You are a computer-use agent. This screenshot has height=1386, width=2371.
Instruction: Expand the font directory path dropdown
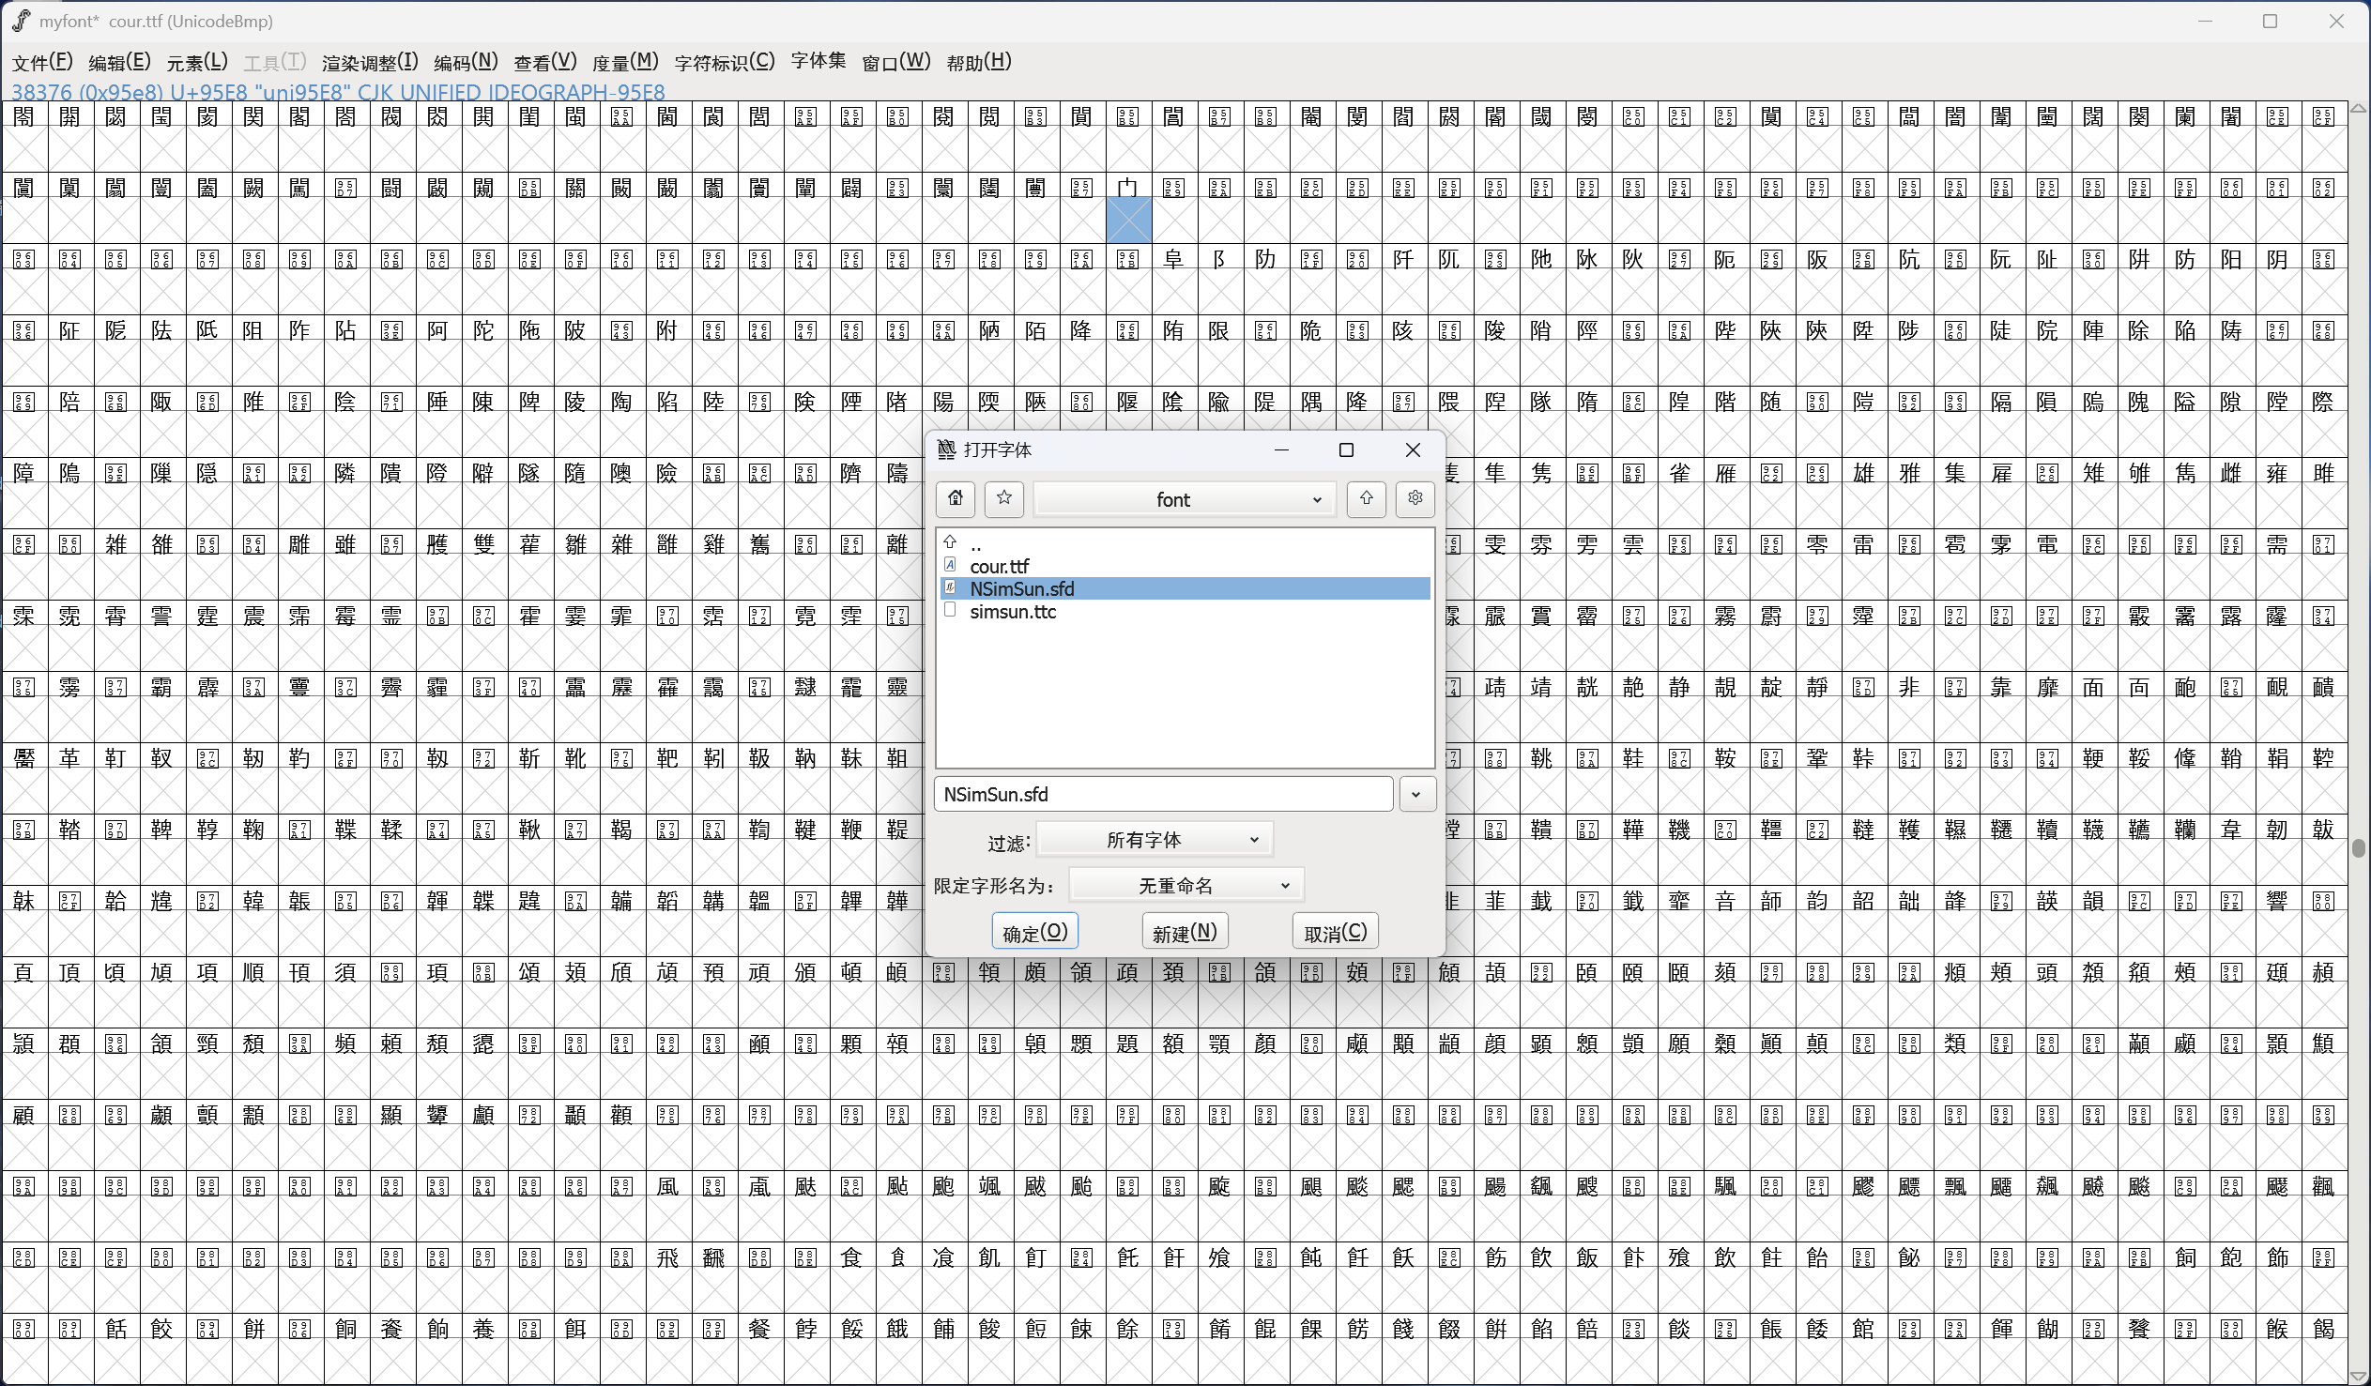coord(1185,499)
